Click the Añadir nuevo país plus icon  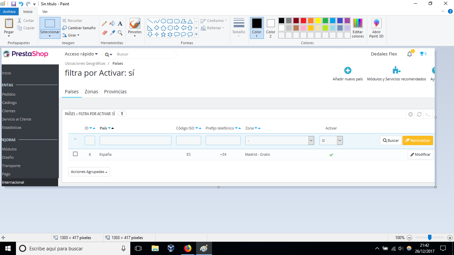point(348,70)
